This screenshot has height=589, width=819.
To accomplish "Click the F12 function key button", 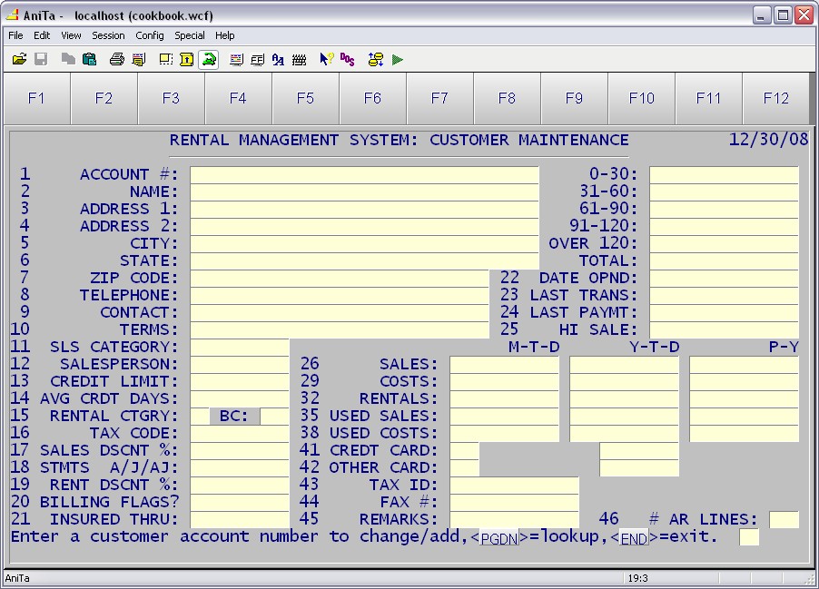I will (x=775, y=98).
